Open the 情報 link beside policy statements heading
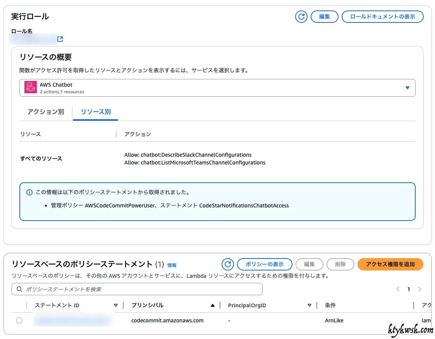Image resolution: width=435 pixels, height=339 pixels. tap(172, 265)
